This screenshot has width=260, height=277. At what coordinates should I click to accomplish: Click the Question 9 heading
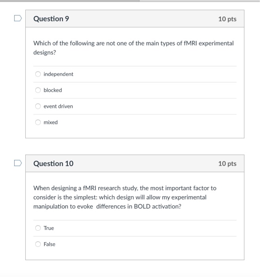(51, 19)
